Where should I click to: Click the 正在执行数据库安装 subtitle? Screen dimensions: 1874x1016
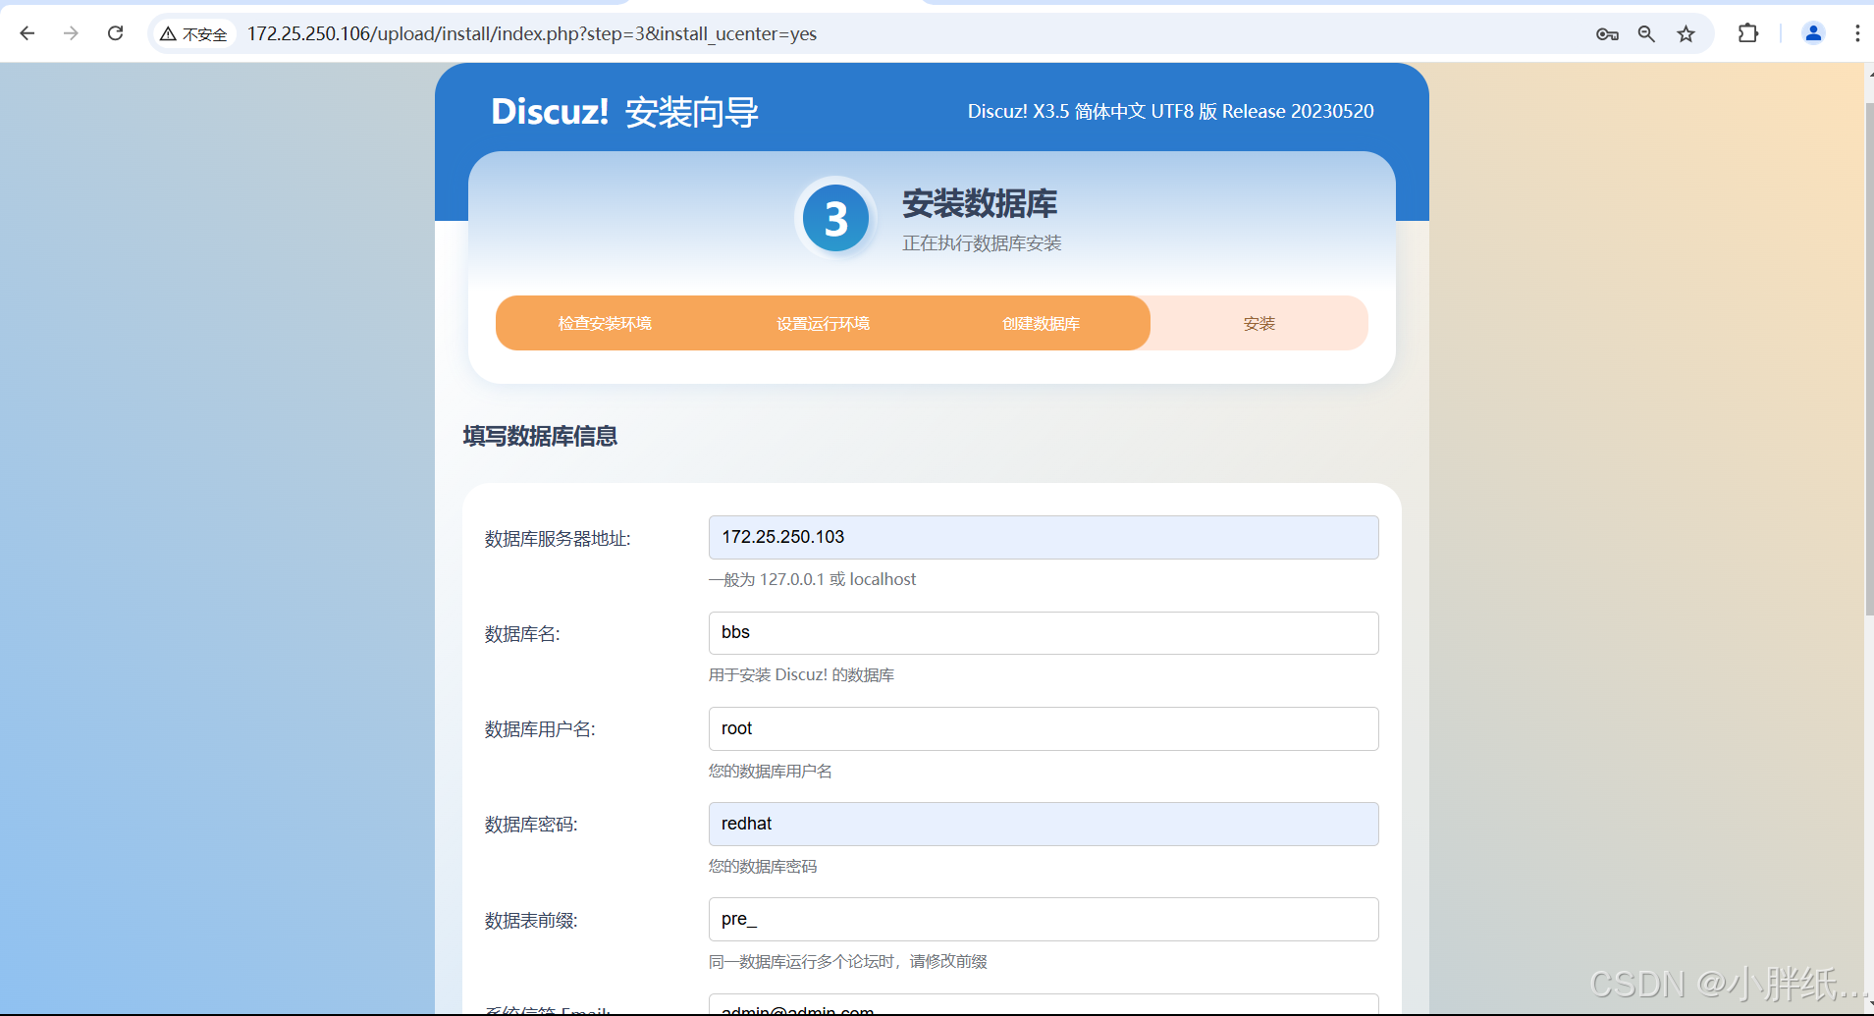(x=982, y=243)
